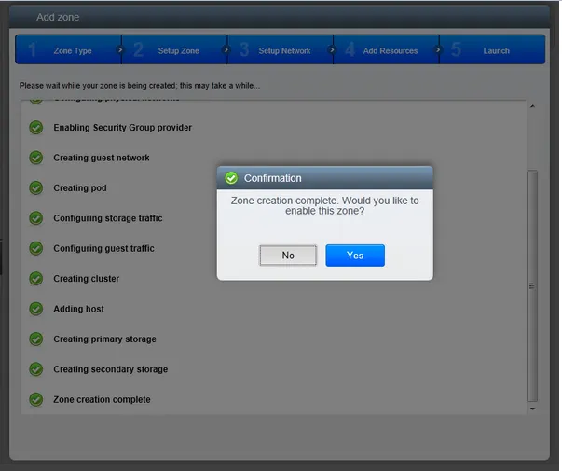Click check icon beside Creating cluster
The image size is (562, 471).
coord(35,278)
